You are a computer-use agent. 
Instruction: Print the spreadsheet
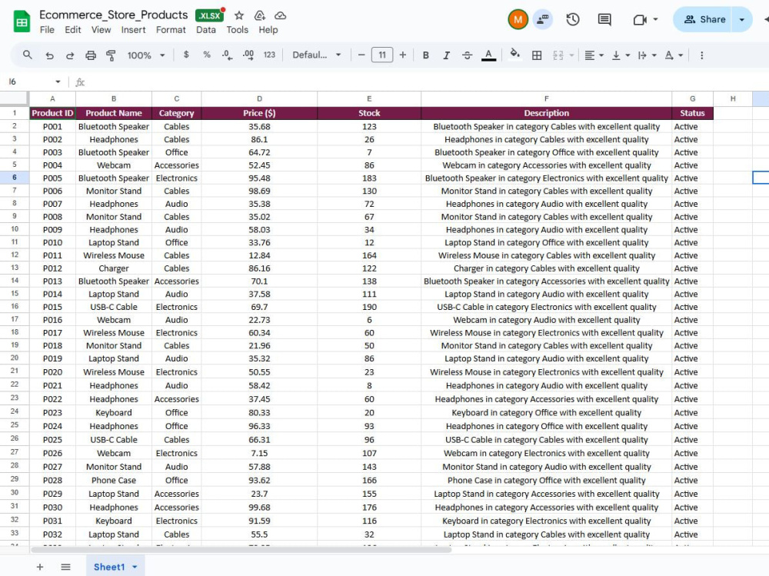click(x=91, y=55)
